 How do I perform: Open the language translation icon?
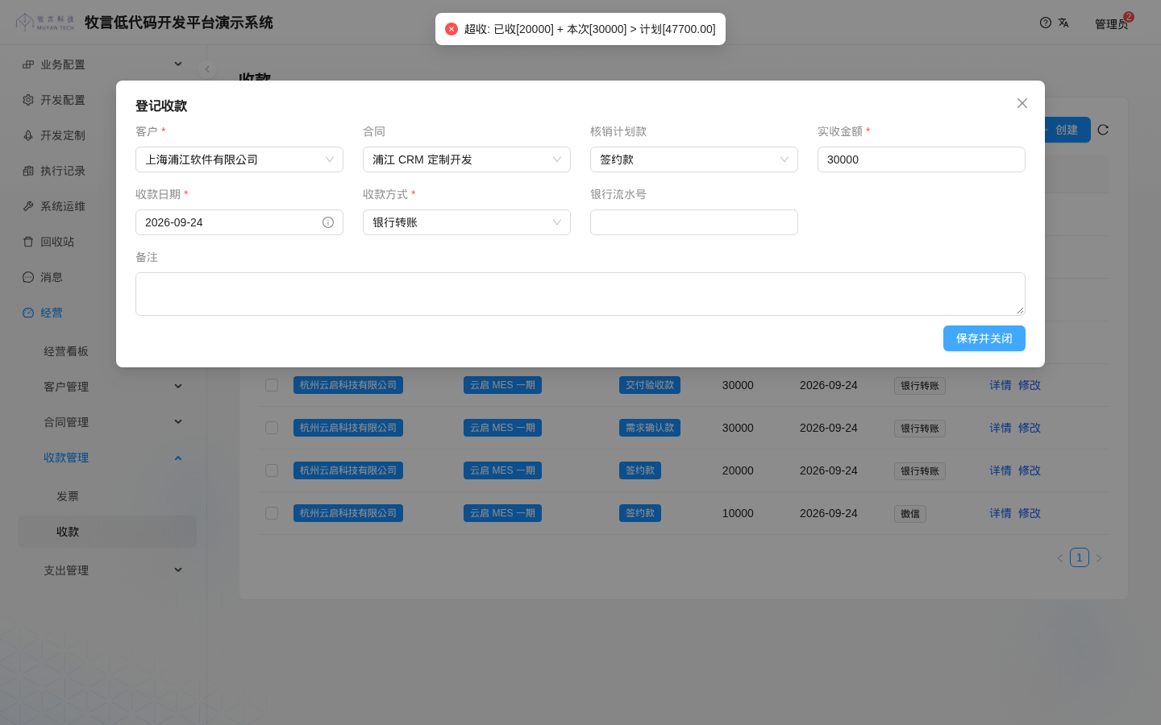coord(1063,23)
